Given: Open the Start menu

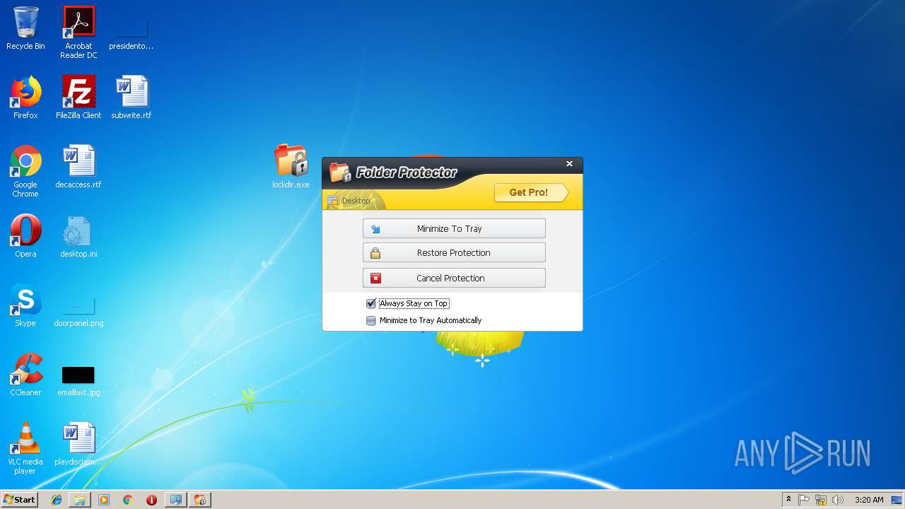Looking at the screenshot, I should click(19, 499).
